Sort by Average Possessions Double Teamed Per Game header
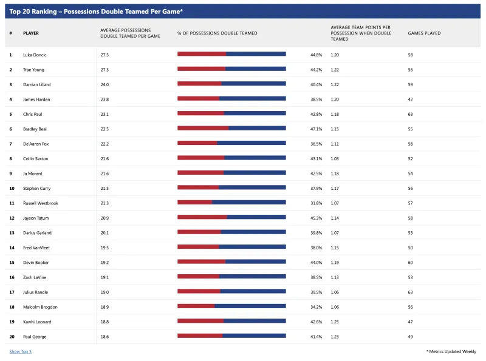This screenshot has width=486, height=361. coord(130,33)
